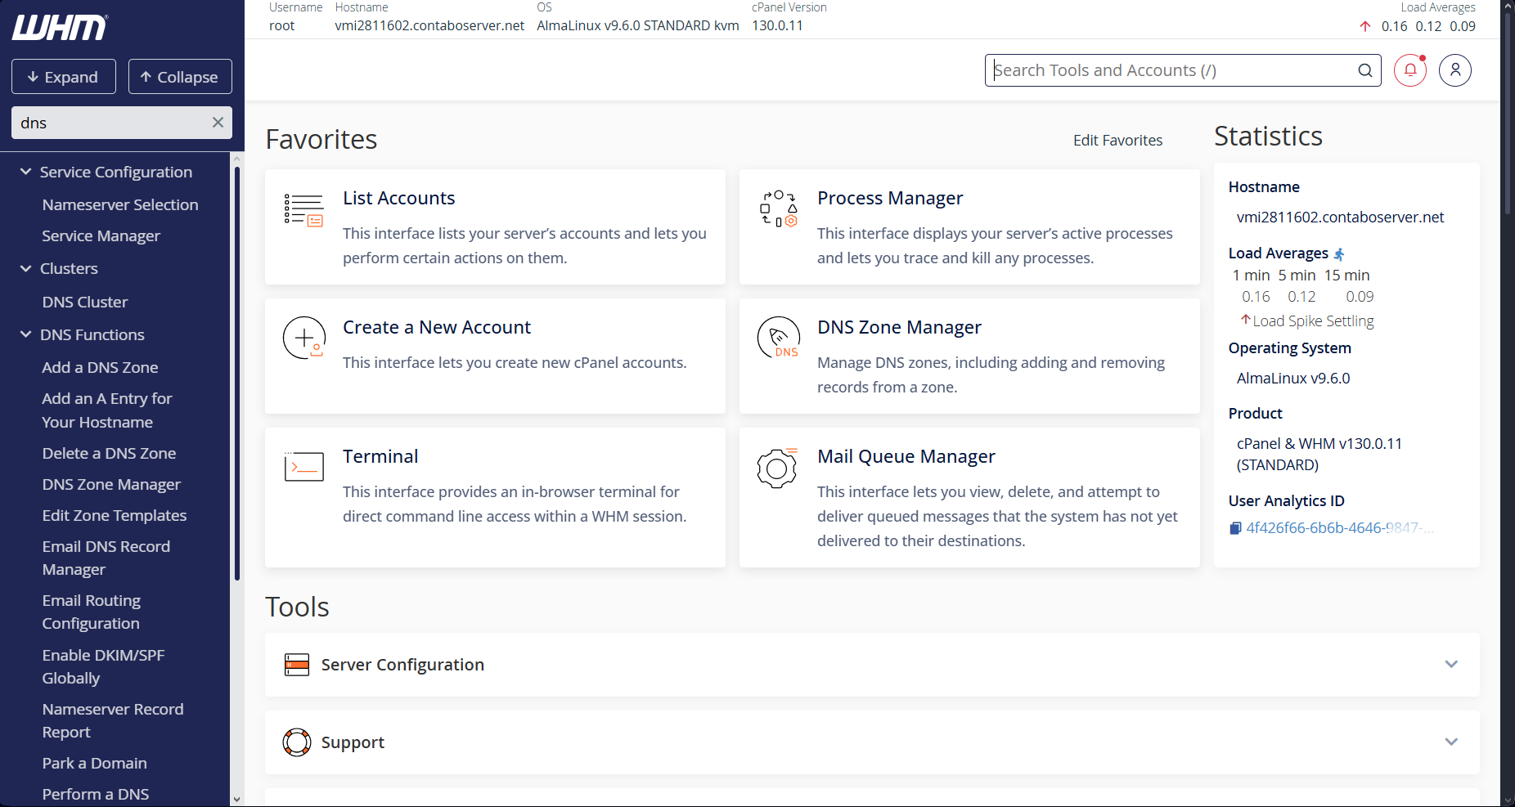Open the Terminal console icon
The height and width of the screenshot is (807, 1515).
pyautogui.click(x=303, y=466)
